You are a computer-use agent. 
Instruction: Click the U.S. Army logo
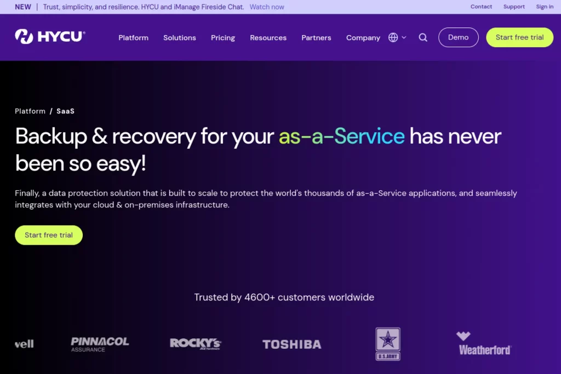pyautogui.click(x=388, y=344)
